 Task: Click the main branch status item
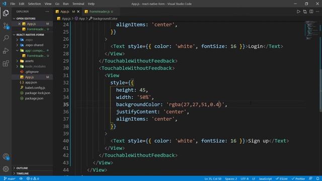[x=10, y=179]
